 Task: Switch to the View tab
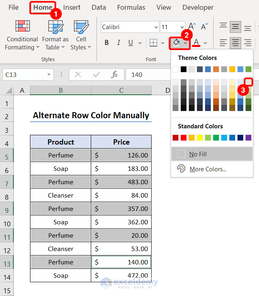pyautogui.click(x=164, y=7)
